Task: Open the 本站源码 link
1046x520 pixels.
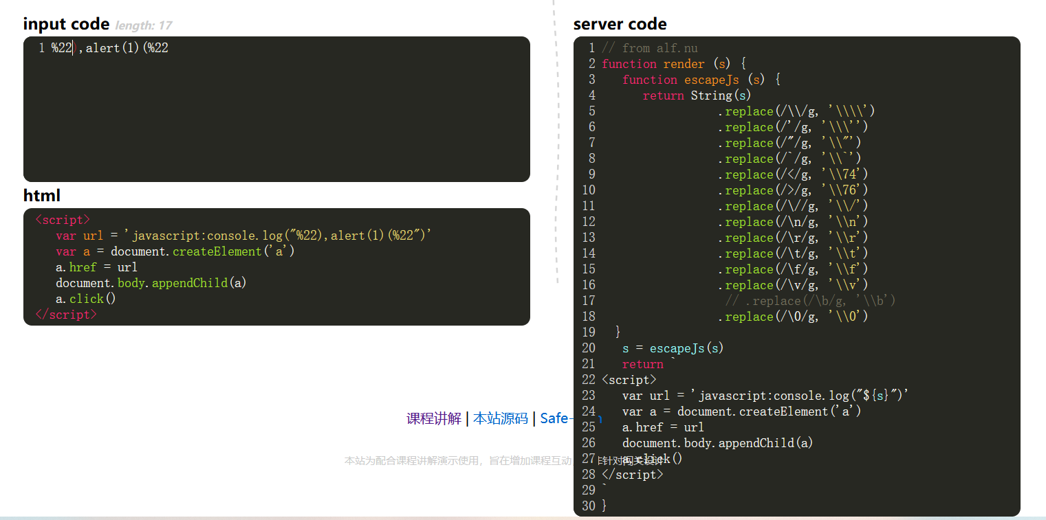Action: 501,418
